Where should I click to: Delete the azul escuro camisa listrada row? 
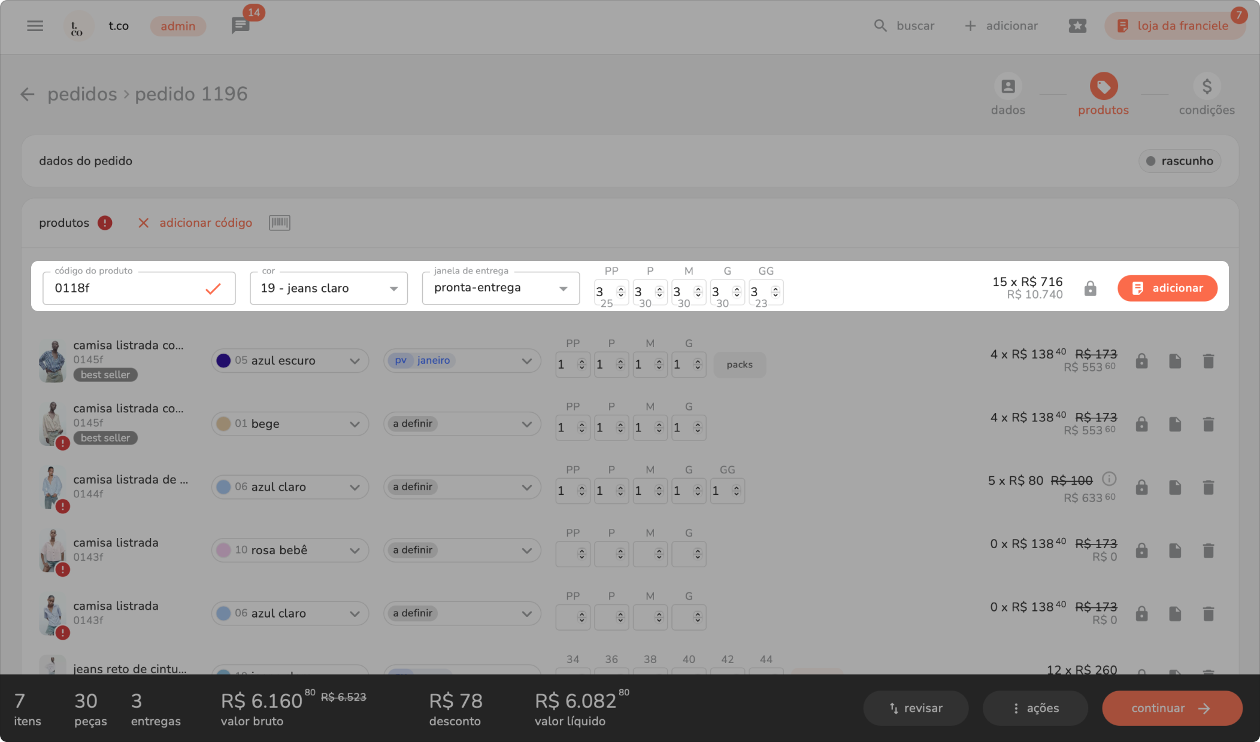pyautogui.click(x=1208, y=361)
